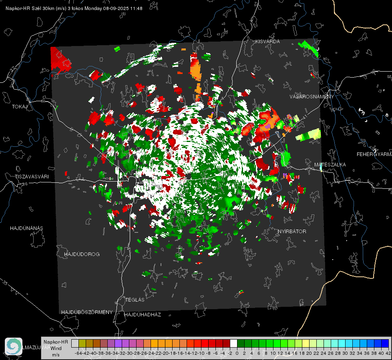The height and width of the screenshot is (360, 392).
Task: Pick the dark green legend swatch between 0 and 2
Action: tap(241, 343)
